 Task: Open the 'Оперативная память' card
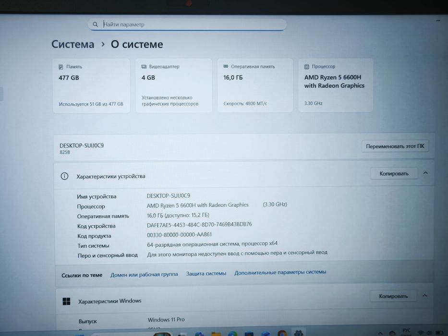[x=255, y=85]
